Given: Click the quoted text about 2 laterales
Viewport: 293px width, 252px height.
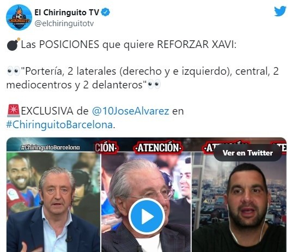Looking at the screenshot, I should click(x=142, y=78).
